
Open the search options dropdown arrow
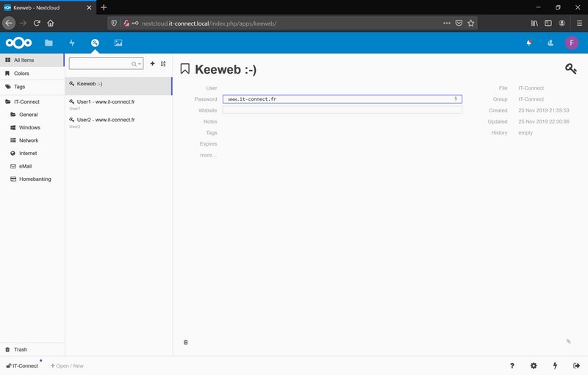point(139,64)
